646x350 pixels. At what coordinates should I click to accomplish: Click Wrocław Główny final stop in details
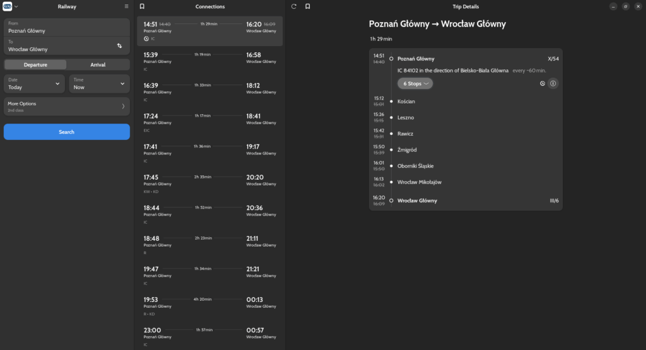pyautogui.click(x=417, y=201)
